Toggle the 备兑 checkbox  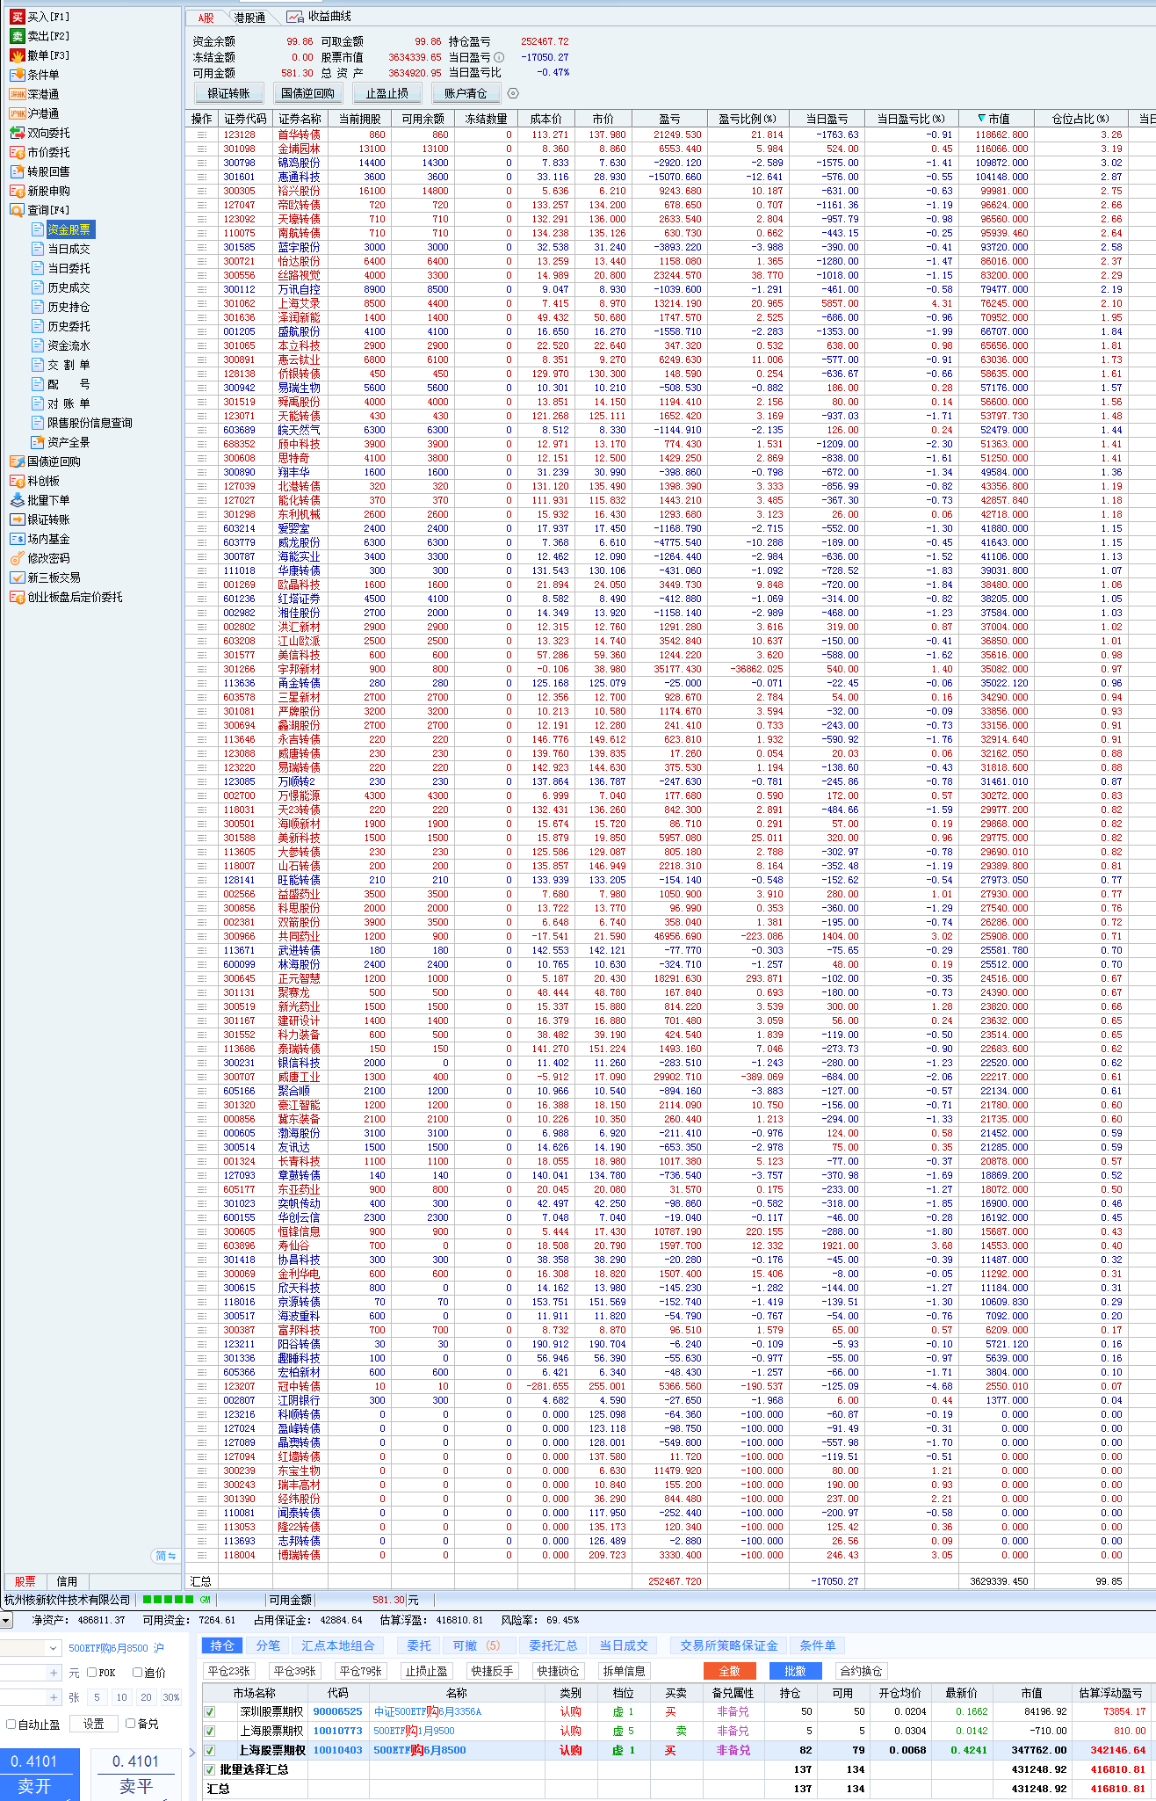130,1724
